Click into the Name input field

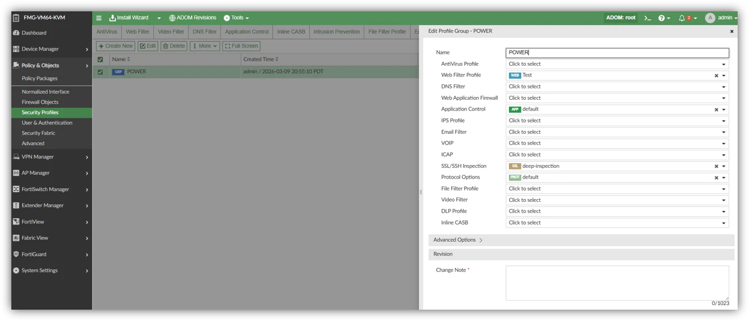click(617, 53)
